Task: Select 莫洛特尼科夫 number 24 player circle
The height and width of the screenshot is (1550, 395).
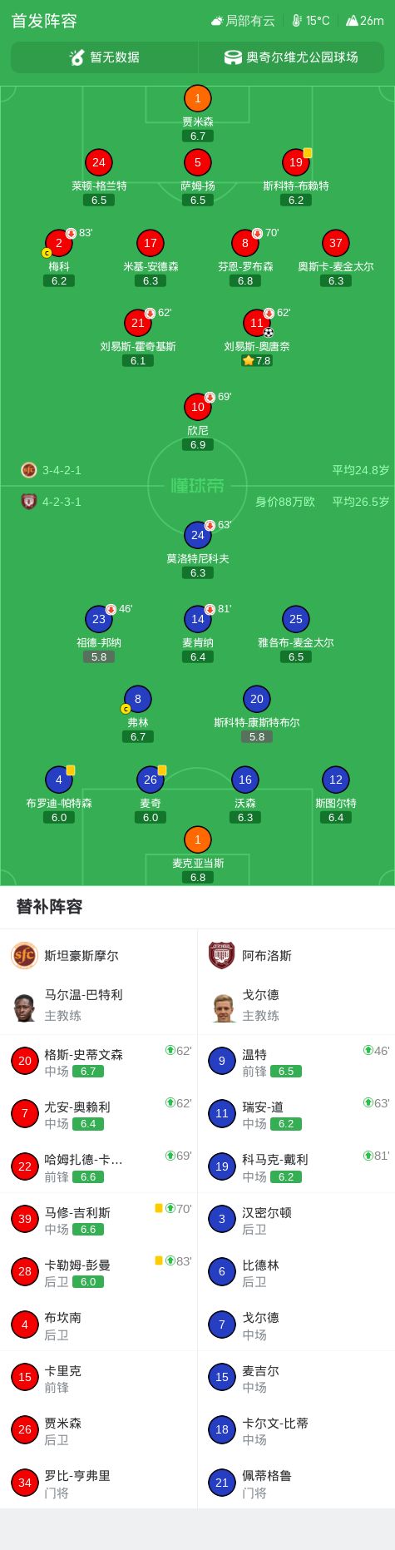Action: [197, 535]
